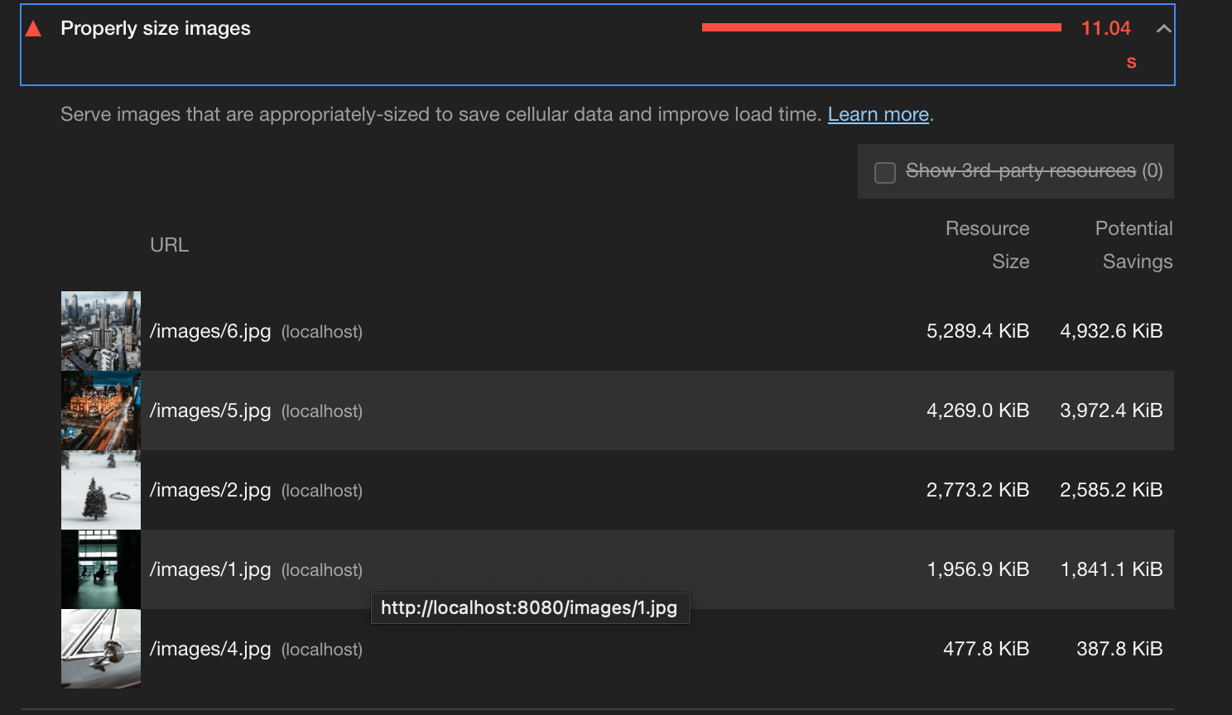The height and width of the screenshot is (715, 1232).
Task: Click (localhost) label next to 2.jpg
Action: click(322, 491)
